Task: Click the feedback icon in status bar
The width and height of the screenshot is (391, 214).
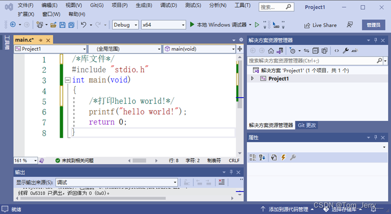Action: click(x=5, y=209)
